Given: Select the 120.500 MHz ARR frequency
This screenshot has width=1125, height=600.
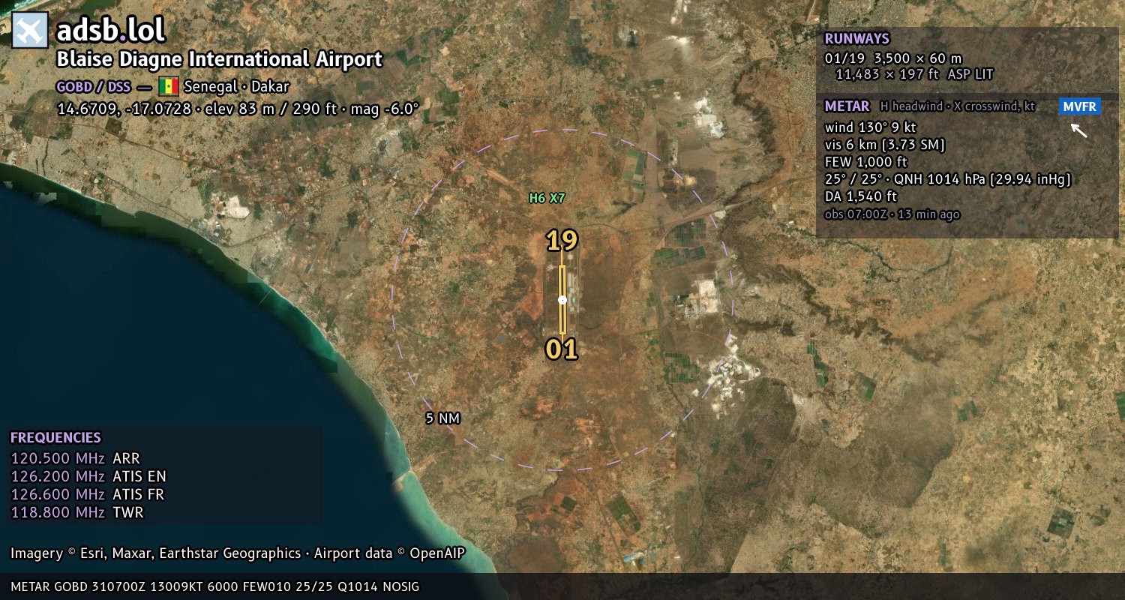Looking at the screenshot, I should click(75, 458).
